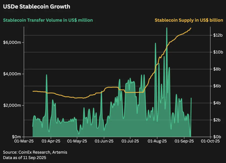Click the USDe Stablecoin Growth title
The height and width of the screenshot is (163, 226).
pos(36,7)
